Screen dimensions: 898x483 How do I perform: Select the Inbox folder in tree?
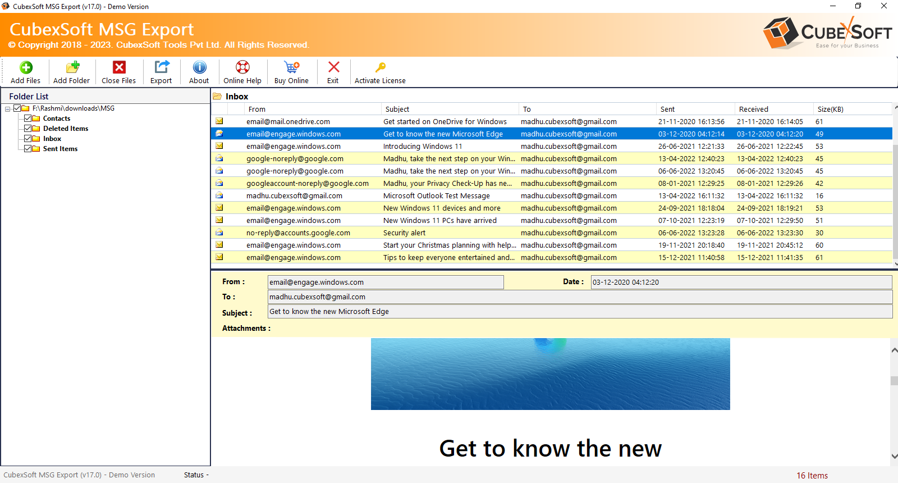coord(52,139)
